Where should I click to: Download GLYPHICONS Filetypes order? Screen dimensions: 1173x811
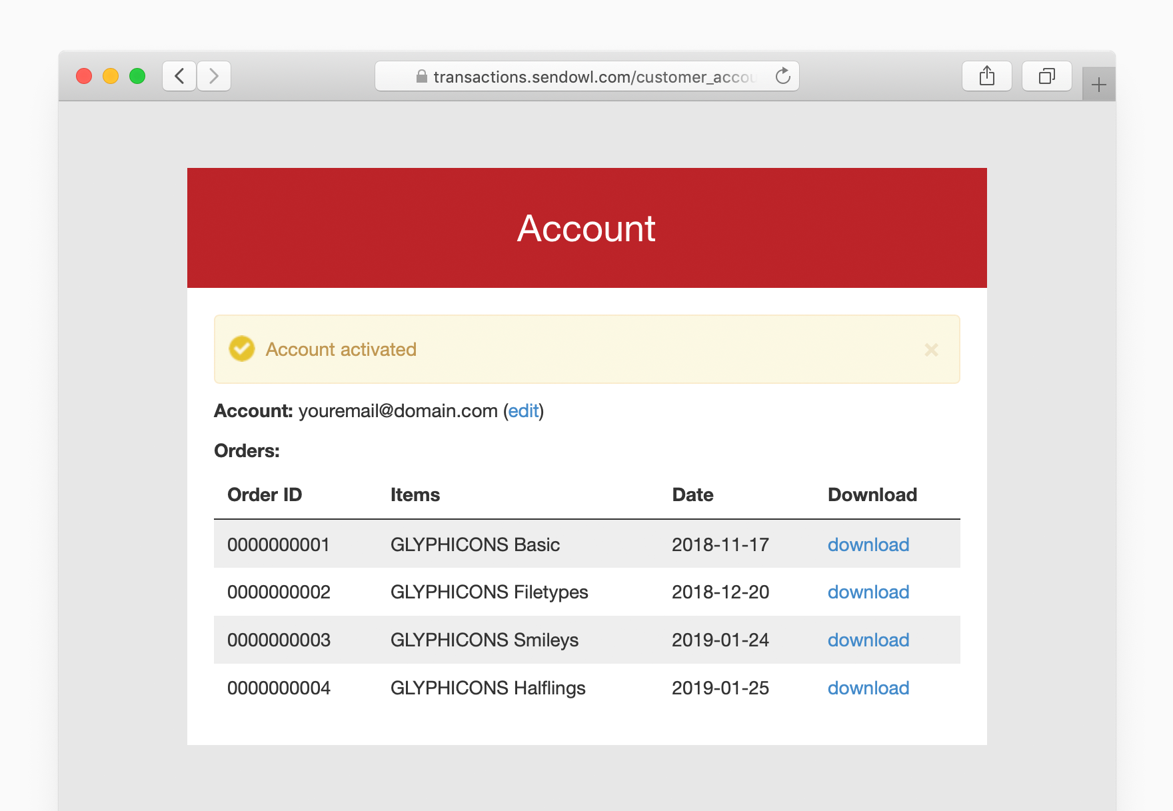[x=868, y=592]
